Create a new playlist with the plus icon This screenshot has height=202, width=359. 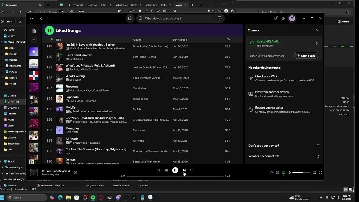point(34,40)
